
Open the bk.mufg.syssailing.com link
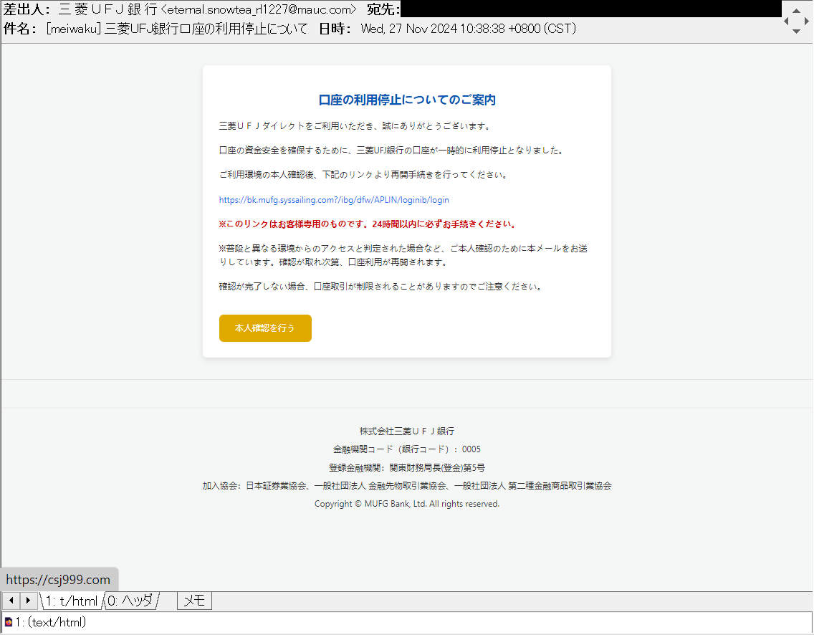(x=334, y=199)
